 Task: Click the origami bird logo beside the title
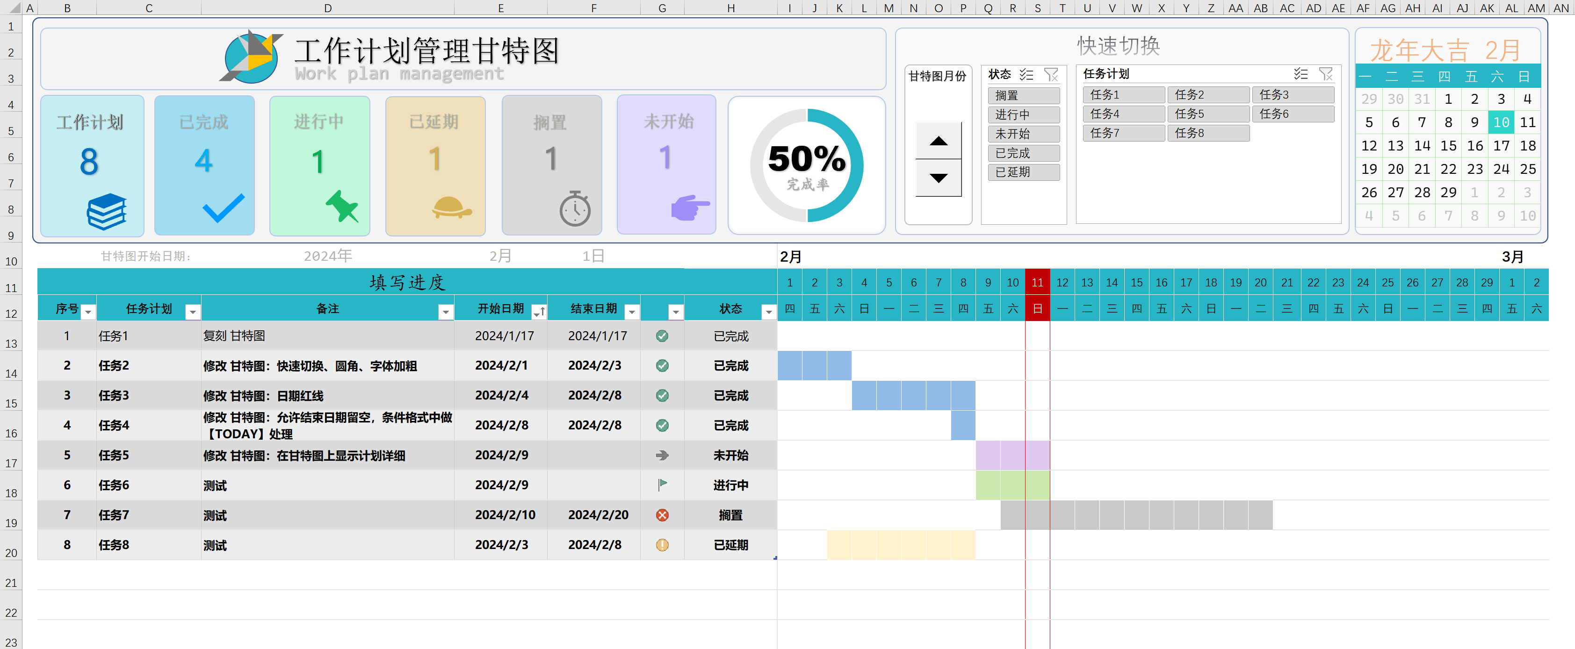[x=251, y=56]
